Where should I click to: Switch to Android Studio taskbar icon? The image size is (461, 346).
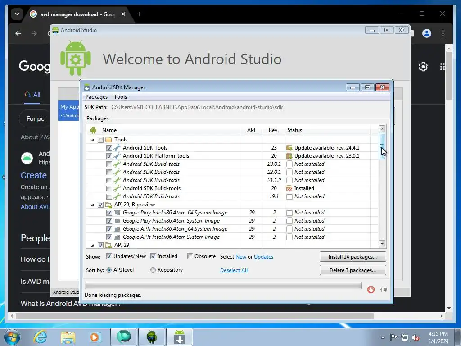[151, 337]
